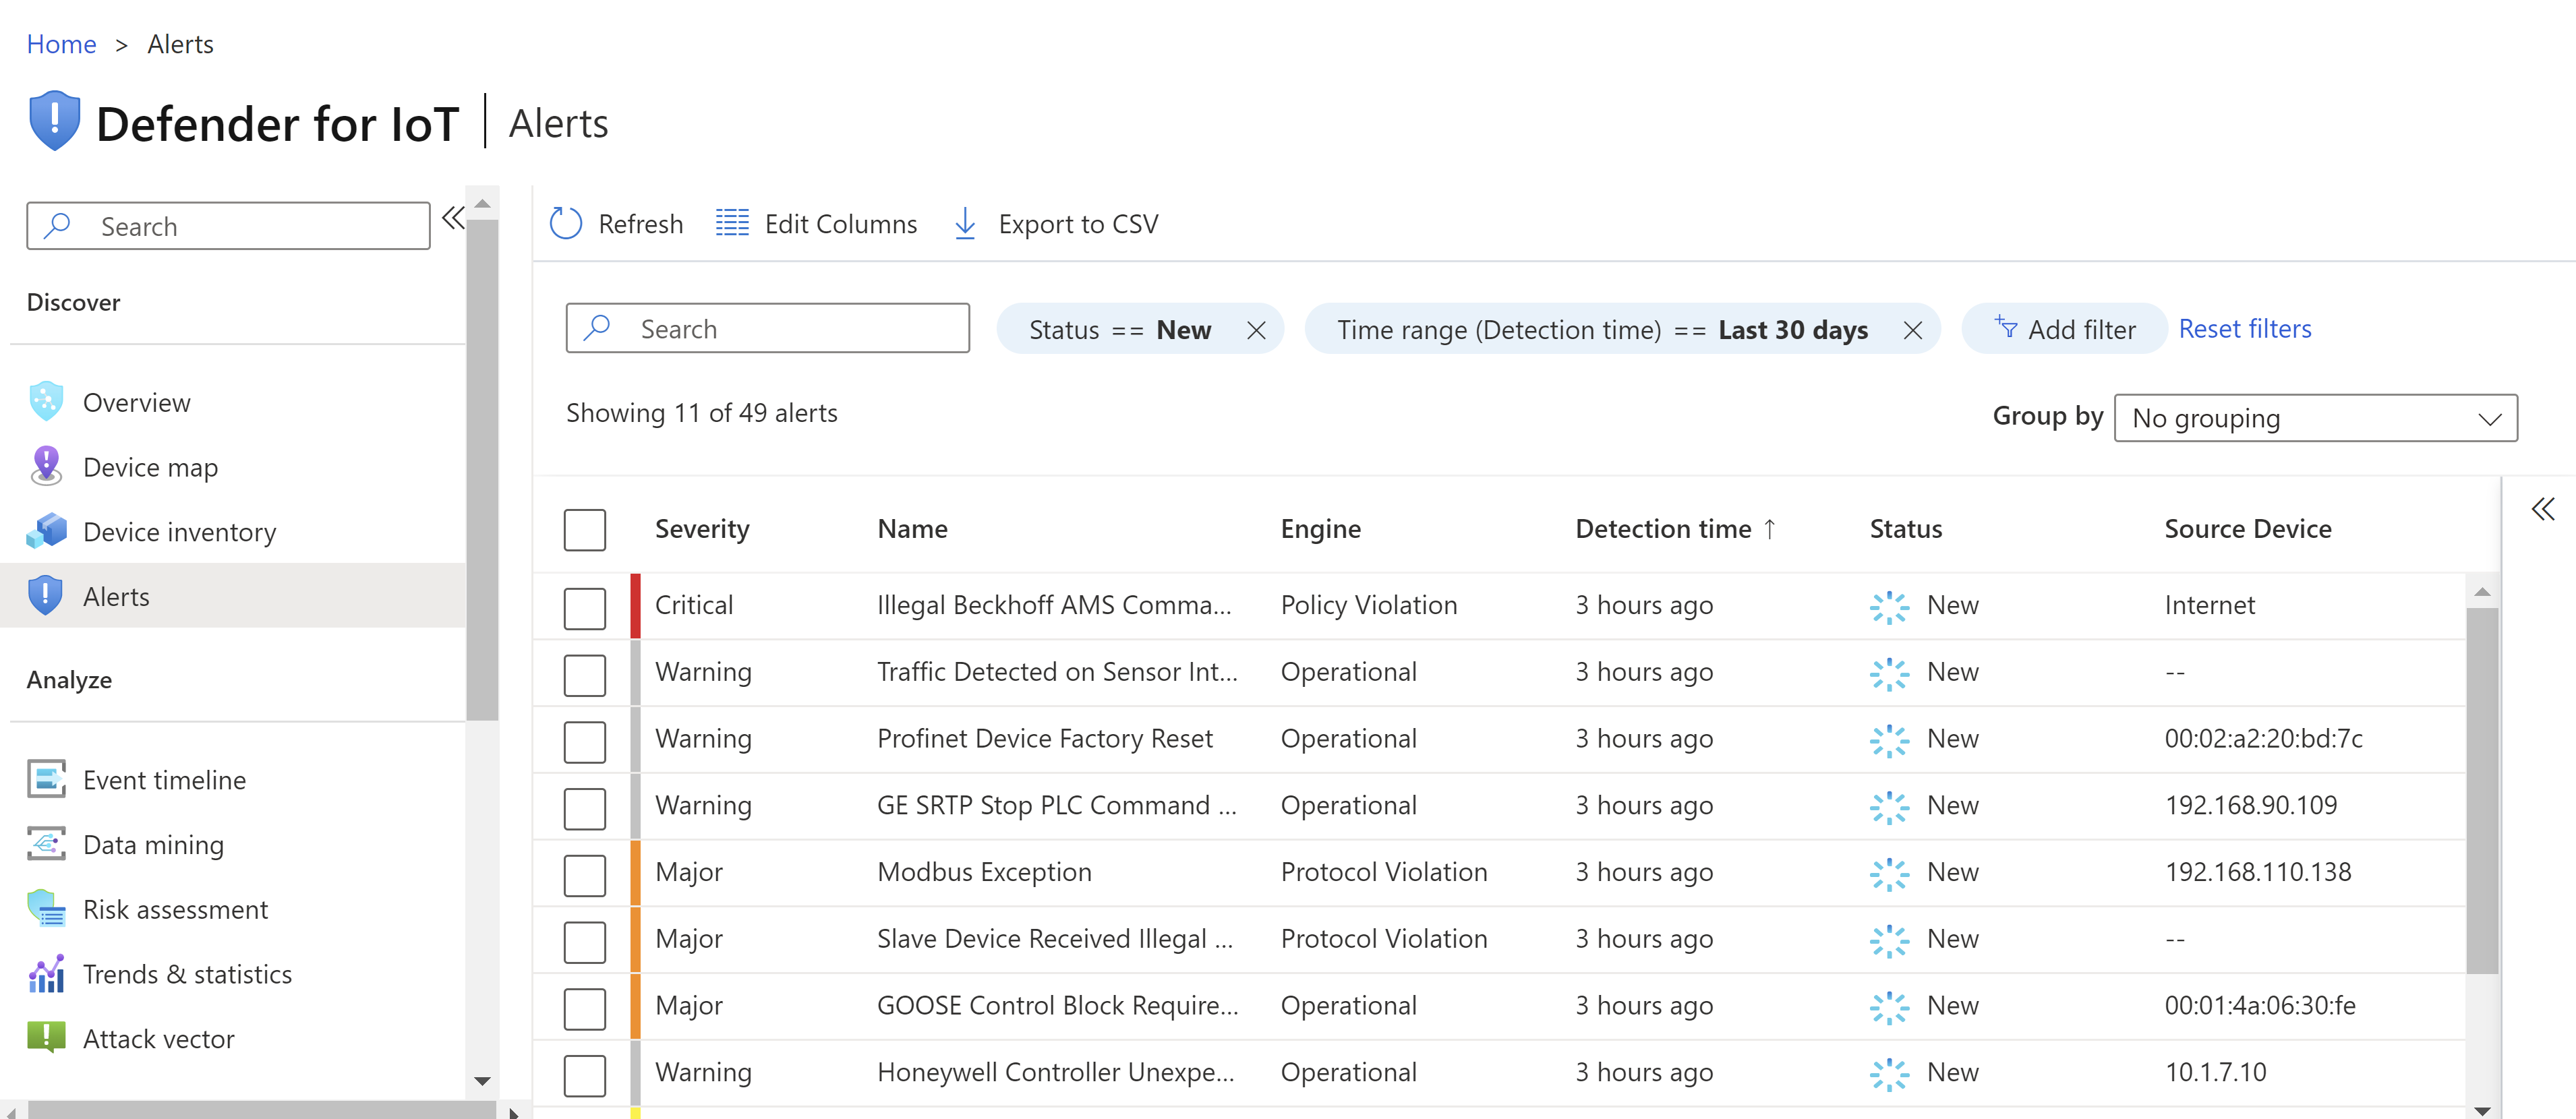The width and height of the screenshot is (2576, 1119).
Task: Click the Device inventory cubes icon
Action: point(46,531)
